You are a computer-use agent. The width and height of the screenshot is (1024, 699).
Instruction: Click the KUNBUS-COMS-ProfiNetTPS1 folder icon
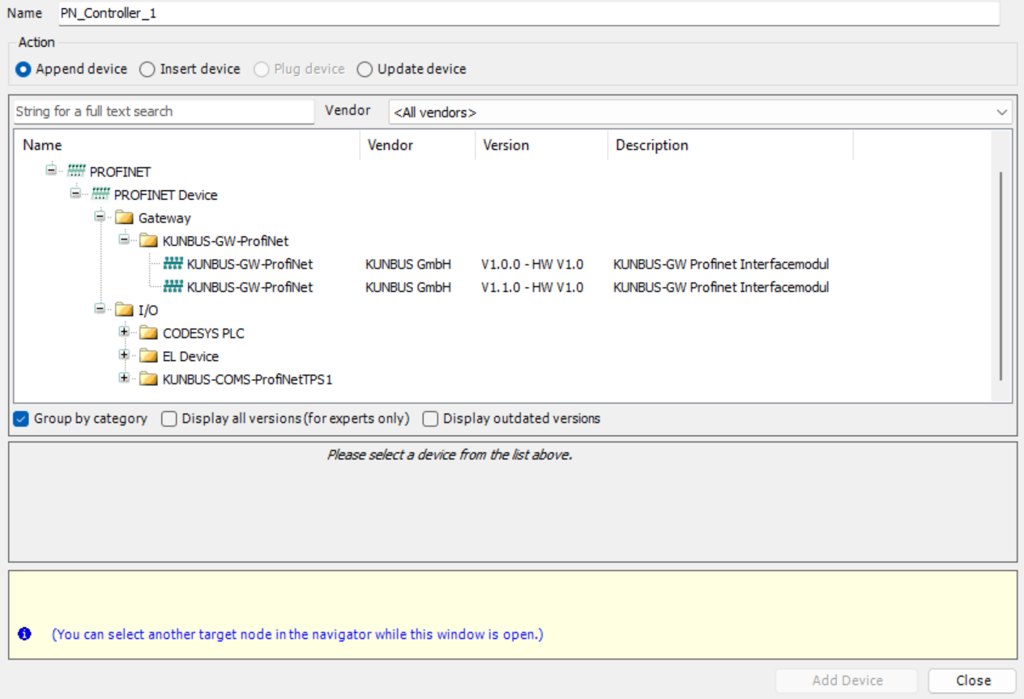[x=148, y=379]
